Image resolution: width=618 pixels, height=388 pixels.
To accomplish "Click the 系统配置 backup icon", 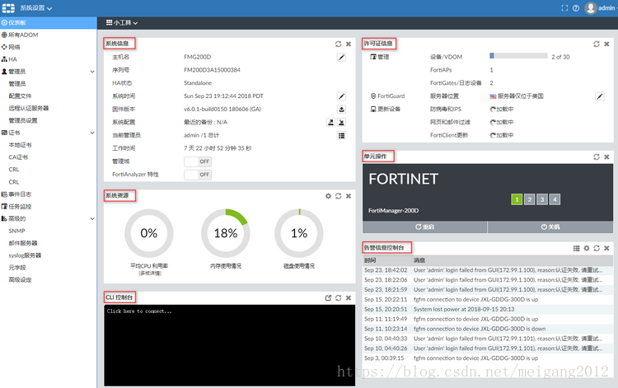I will pyautogui.click(x=330, y=123).
